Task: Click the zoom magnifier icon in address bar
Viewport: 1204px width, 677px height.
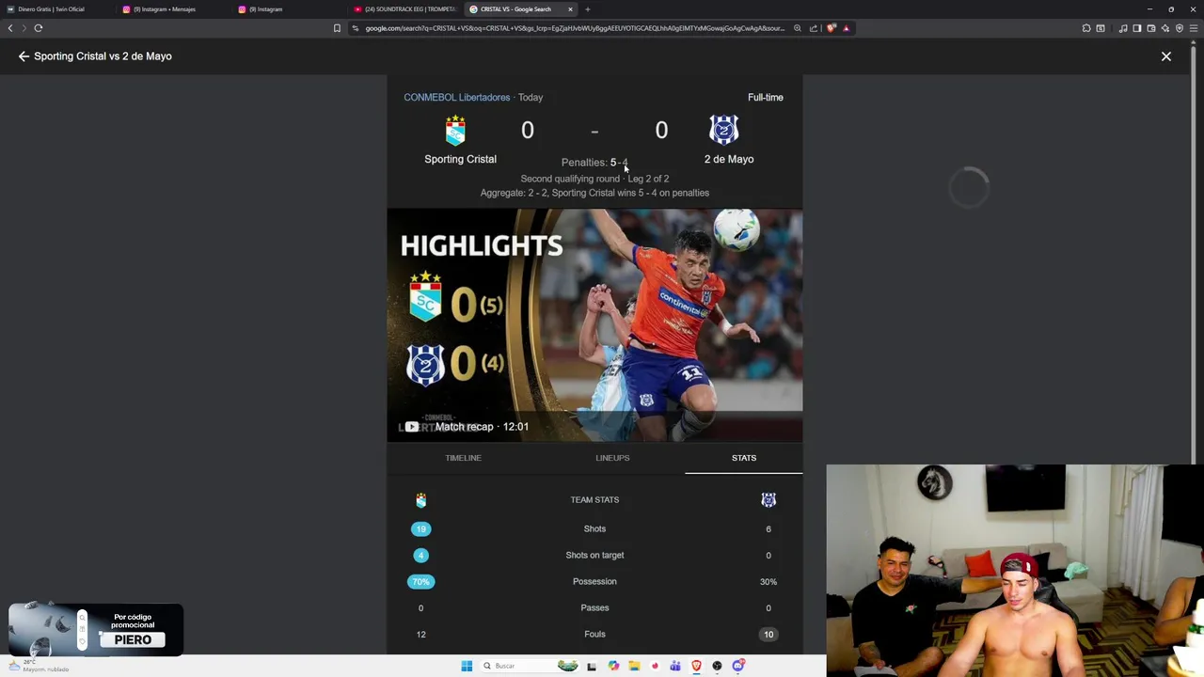Action: pyautogui.click(x=798, y=28)
